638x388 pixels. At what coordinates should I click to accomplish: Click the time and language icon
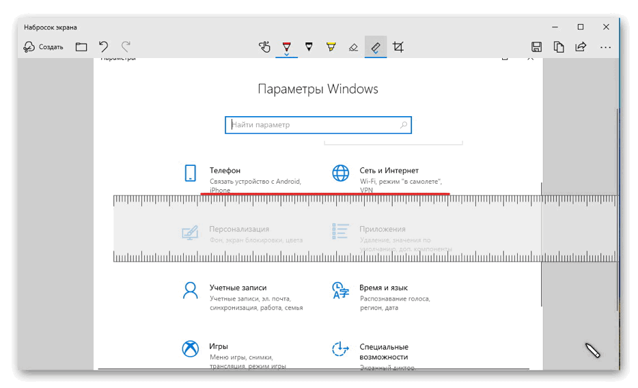tap(340, 290)
